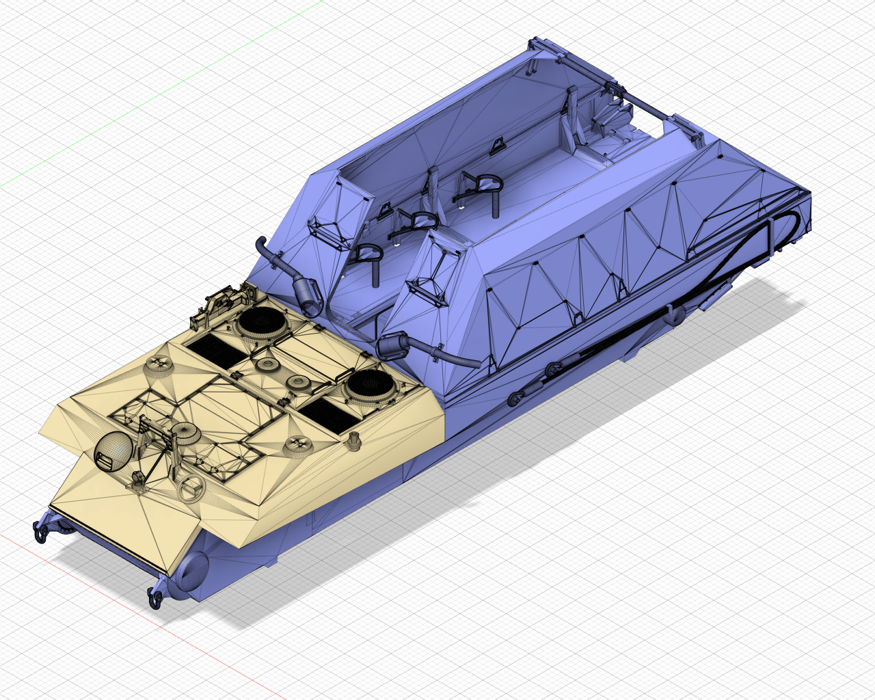The height and width of the screenshot is (700, 875).
Task: Select the curved exhaust pipe elbow tip
Action: click(260, 245)
